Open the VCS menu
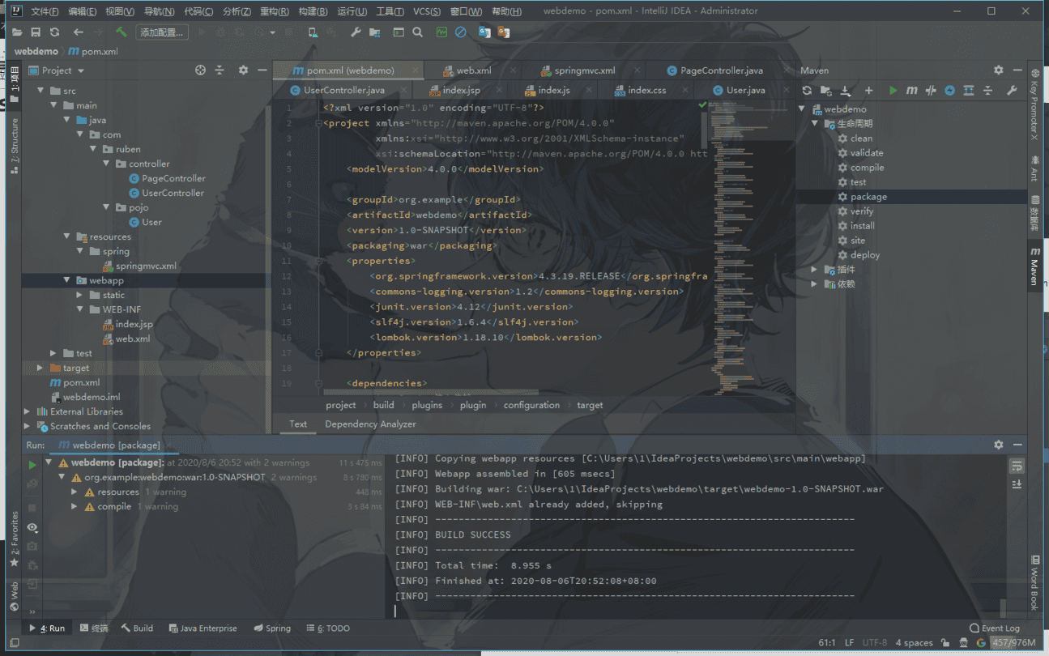This screenshot has width=1049, height=656. coord(426,11)
